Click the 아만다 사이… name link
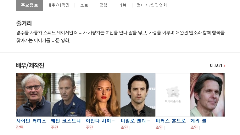 pos(101,121)
